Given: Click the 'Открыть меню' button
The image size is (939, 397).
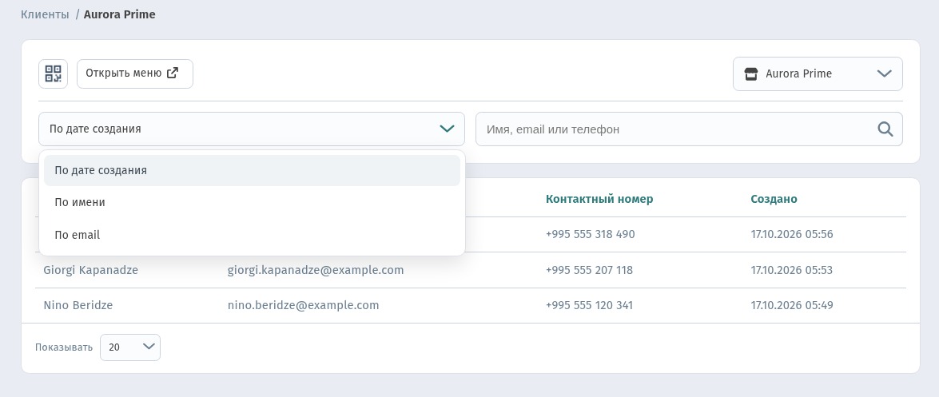Looking at the screenshot, I should click(x=135, y=73).
